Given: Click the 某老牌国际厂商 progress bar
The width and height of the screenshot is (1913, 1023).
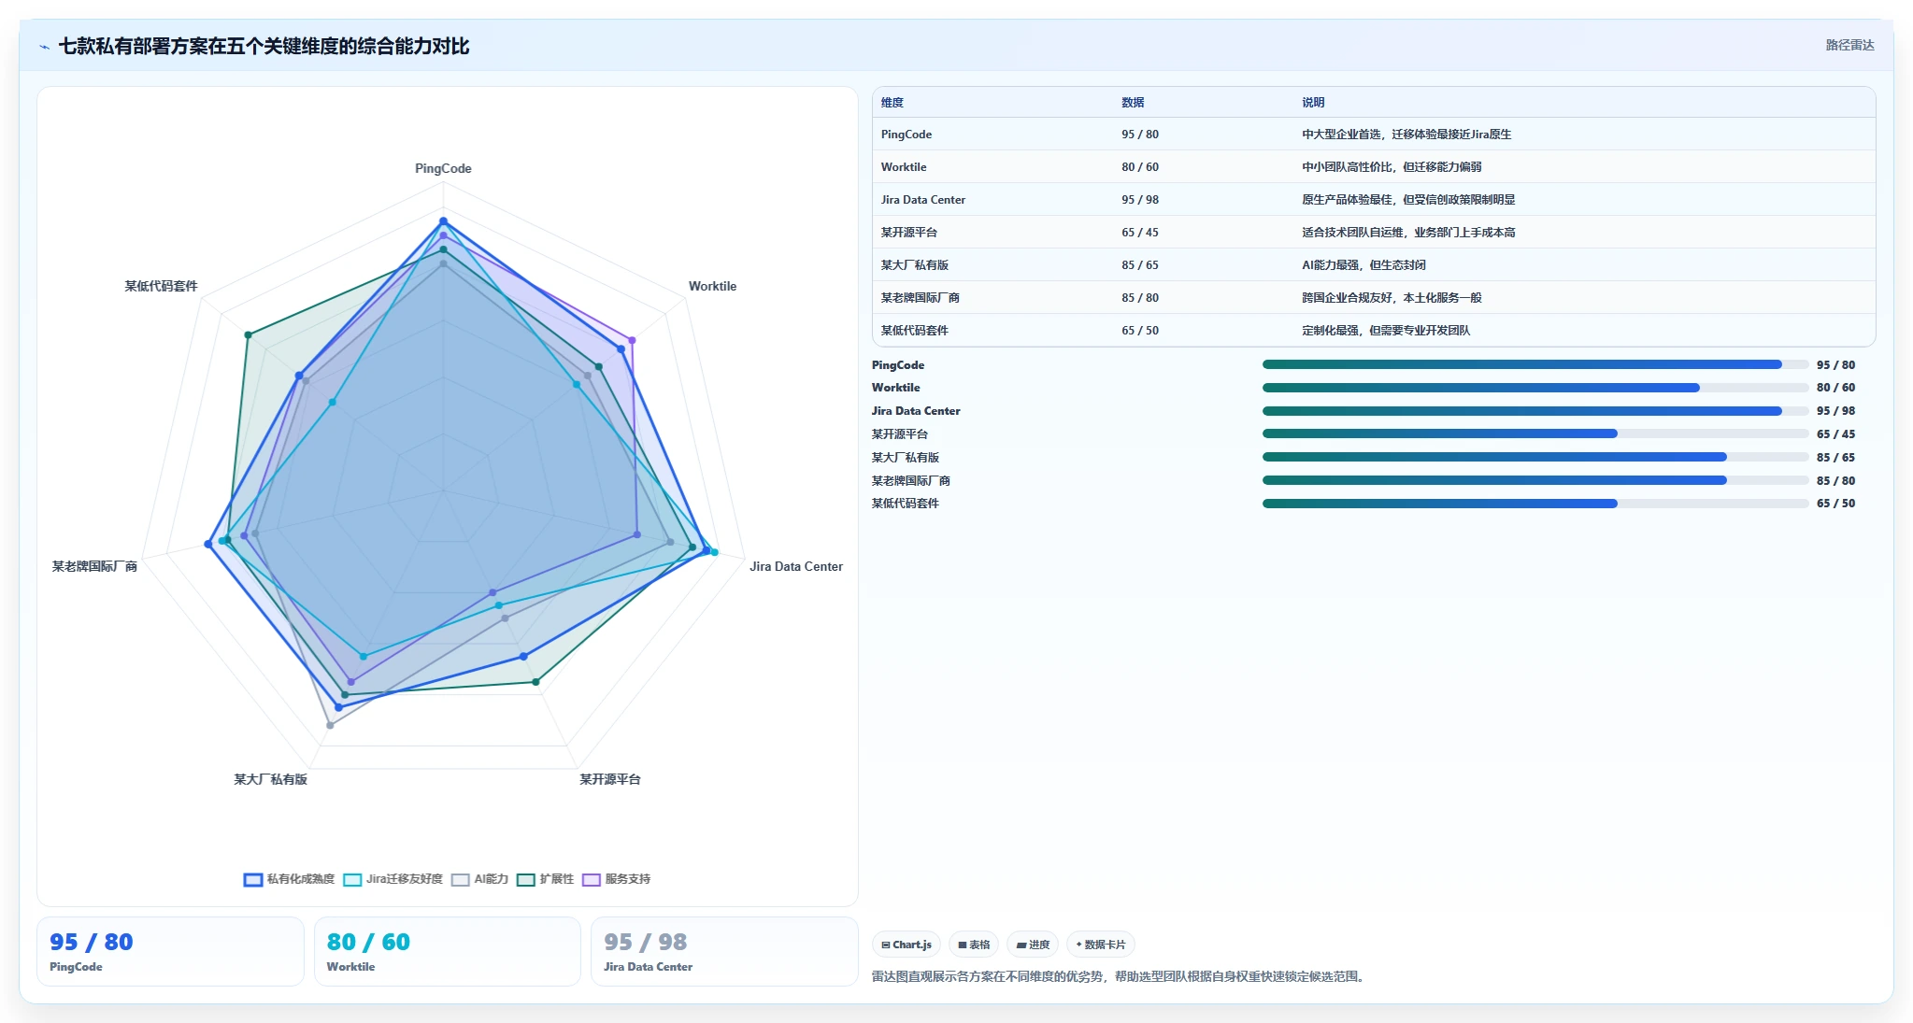Looking at the screenshot, I should pos(1535,480).
